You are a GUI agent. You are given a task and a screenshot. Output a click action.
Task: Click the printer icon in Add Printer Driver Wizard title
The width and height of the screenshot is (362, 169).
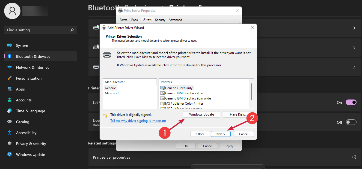pyautogui.click(x=104, y=28)
